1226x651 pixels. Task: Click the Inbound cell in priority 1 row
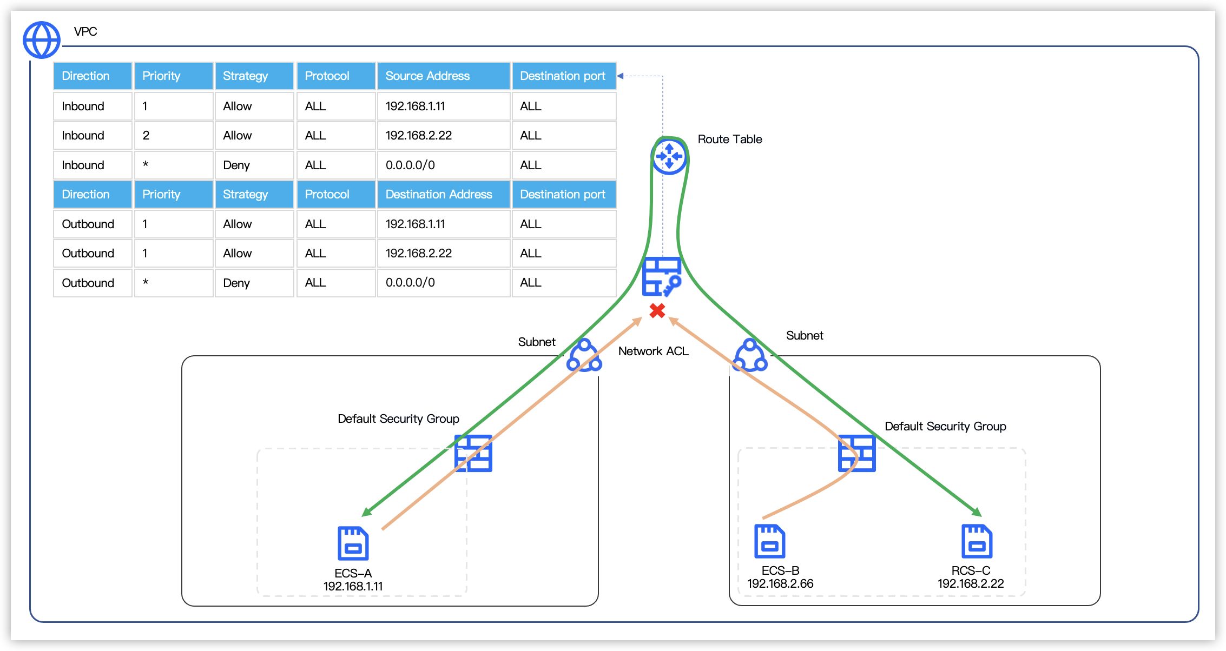93,106
